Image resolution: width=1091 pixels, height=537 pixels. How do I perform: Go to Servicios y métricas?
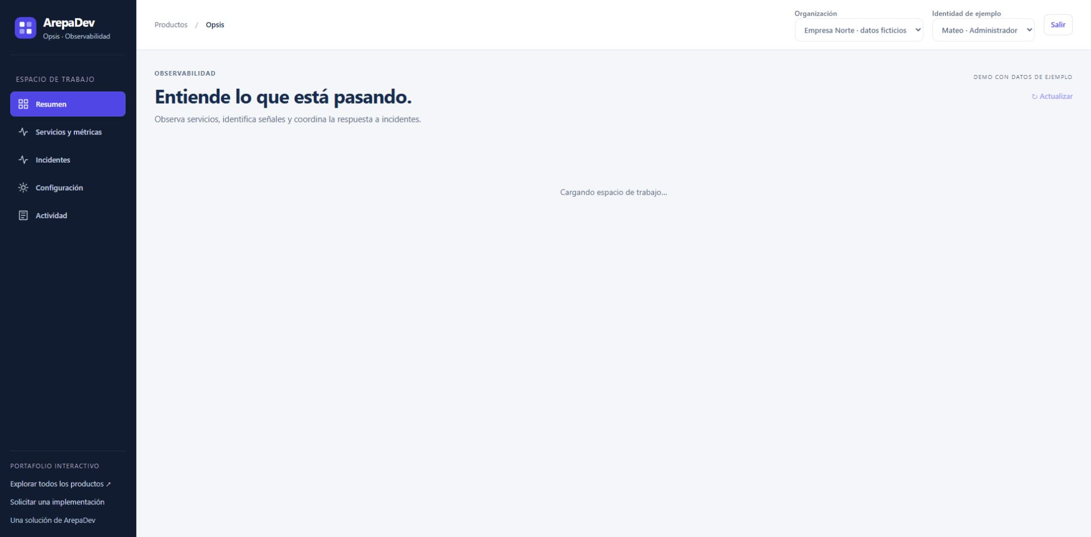click(68, 132)
